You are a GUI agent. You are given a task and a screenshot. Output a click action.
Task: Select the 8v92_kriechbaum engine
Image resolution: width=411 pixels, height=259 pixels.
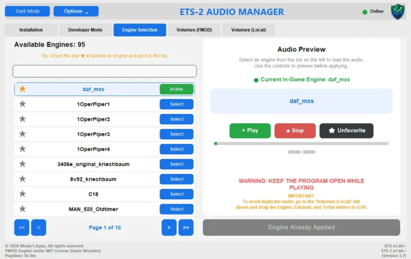[176, 179]
